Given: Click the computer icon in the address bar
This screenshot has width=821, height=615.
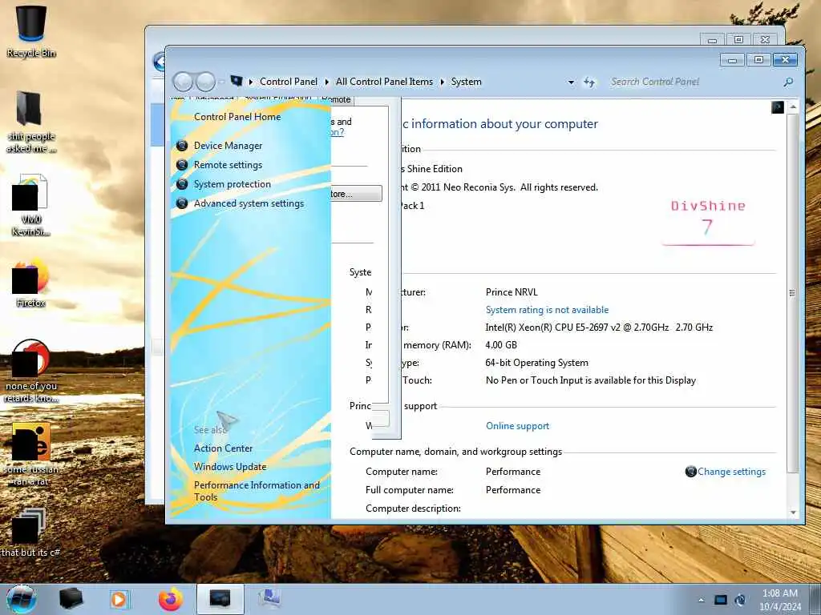Looking at the screenshot, I should tap(237, 81).
